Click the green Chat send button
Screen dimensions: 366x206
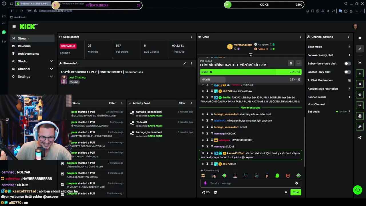point(296,192)
